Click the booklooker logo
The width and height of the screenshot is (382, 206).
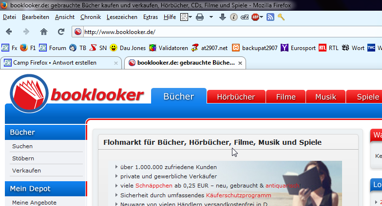(x=77, y=94)
